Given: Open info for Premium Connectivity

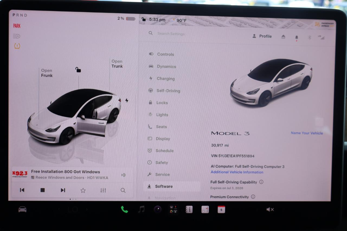Looking at the screenshot, I should pyautogui.click(x=253, y=197).
